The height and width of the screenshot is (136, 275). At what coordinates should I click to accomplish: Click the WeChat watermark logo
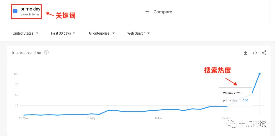[231, 123]
